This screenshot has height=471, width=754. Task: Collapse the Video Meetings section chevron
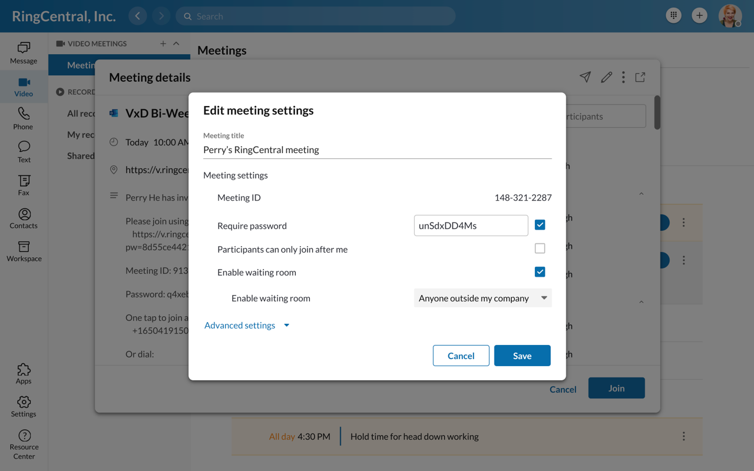click(176, 44)
